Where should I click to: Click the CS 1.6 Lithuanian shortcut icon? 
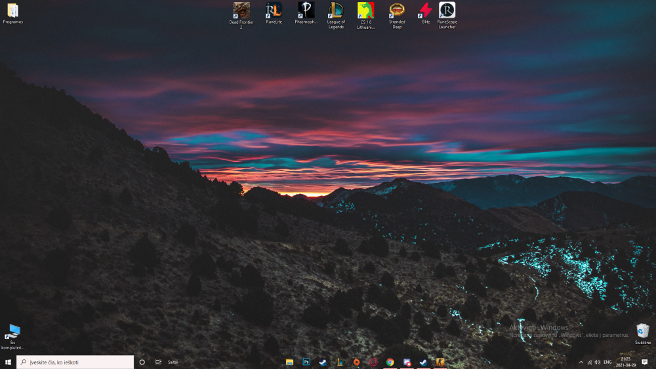coord(366,10)
